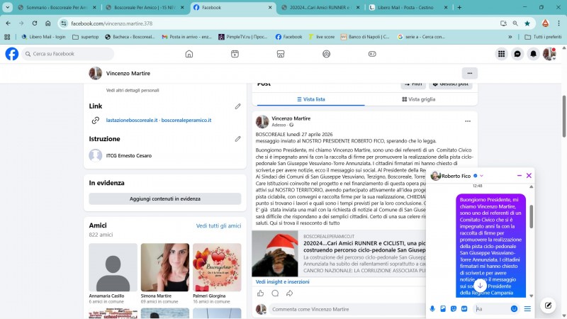This screenshot has height=319, width=567.
Task: Click the Filtri button
Action: coord(413,84)
